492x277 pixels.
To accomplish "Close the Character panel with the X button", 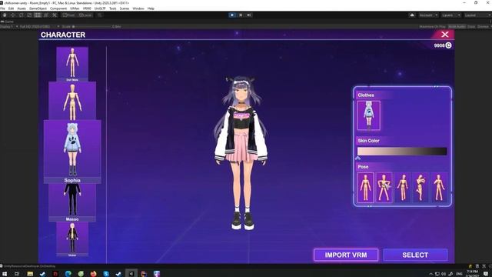I will pos(444,35).
